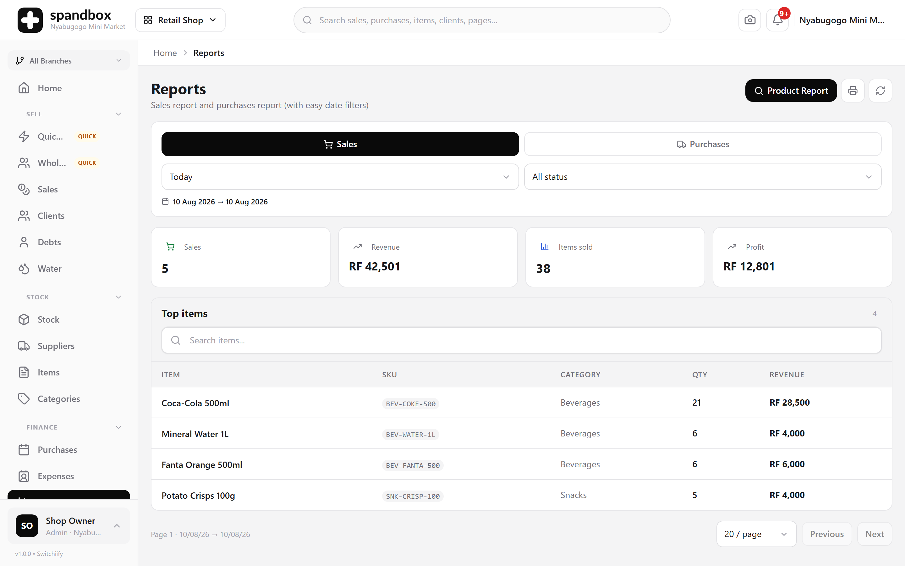Screen dimensions: 905x566
Task: Open the Nyabugogo Mini M... account name
Action: coord(842,20)
